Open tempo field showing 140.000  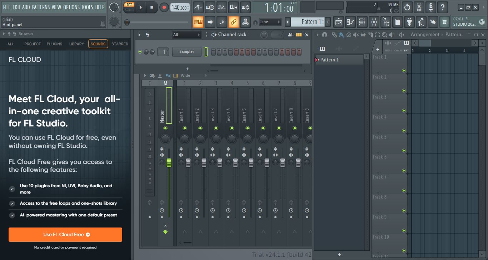point(180,7)
